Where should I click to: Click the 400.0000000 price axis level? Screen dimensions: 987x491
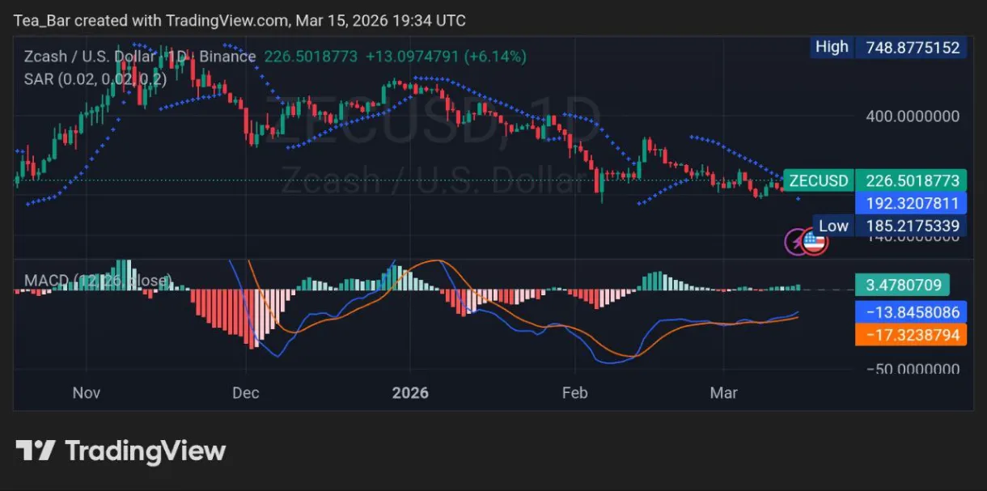coord(913,116)
